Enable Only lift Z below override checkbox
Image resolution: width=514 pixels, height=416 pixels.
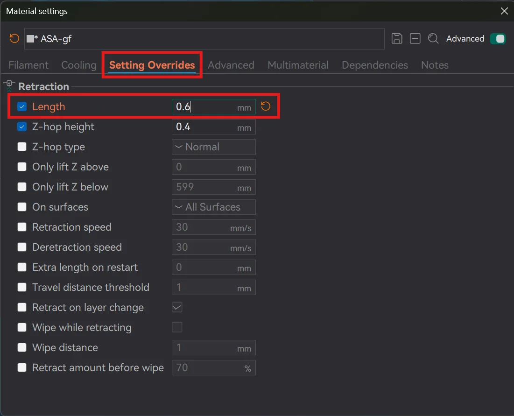[22, 187]
